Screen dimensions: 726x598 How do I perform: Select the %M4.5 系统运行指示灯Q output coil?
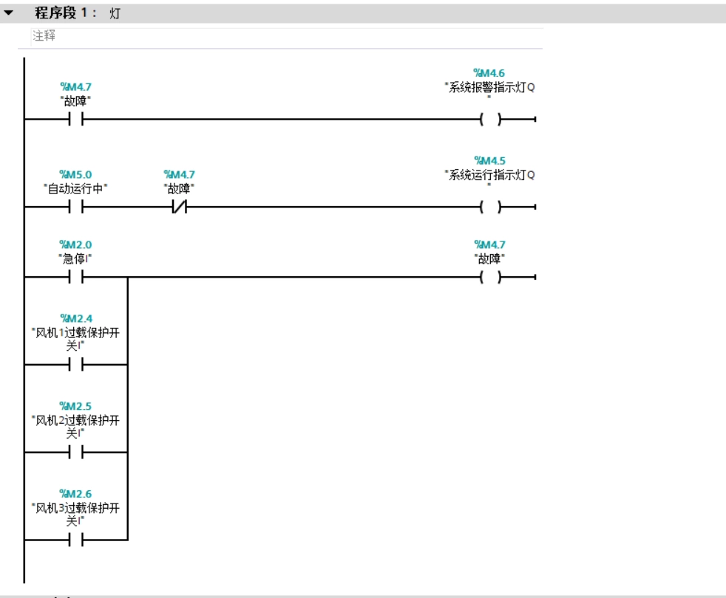[491, 207]
